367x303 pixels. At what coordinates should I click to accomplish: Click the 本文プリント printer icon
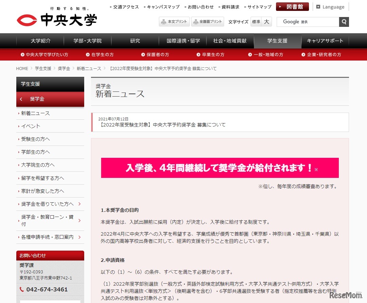tap(163, 21)
